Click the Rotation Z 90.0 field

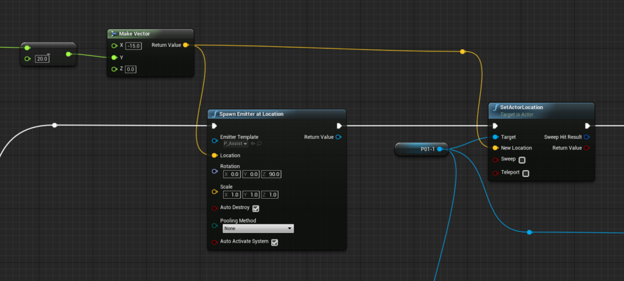[271, 174]
